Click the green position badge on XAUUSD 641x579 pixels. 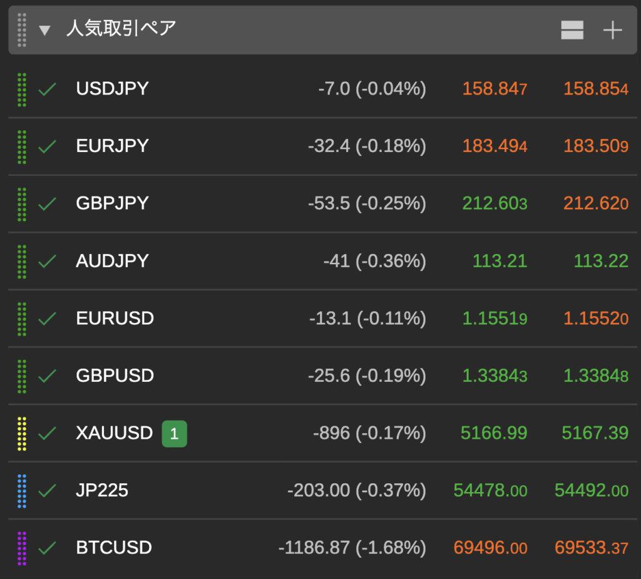tap(174, 434)
